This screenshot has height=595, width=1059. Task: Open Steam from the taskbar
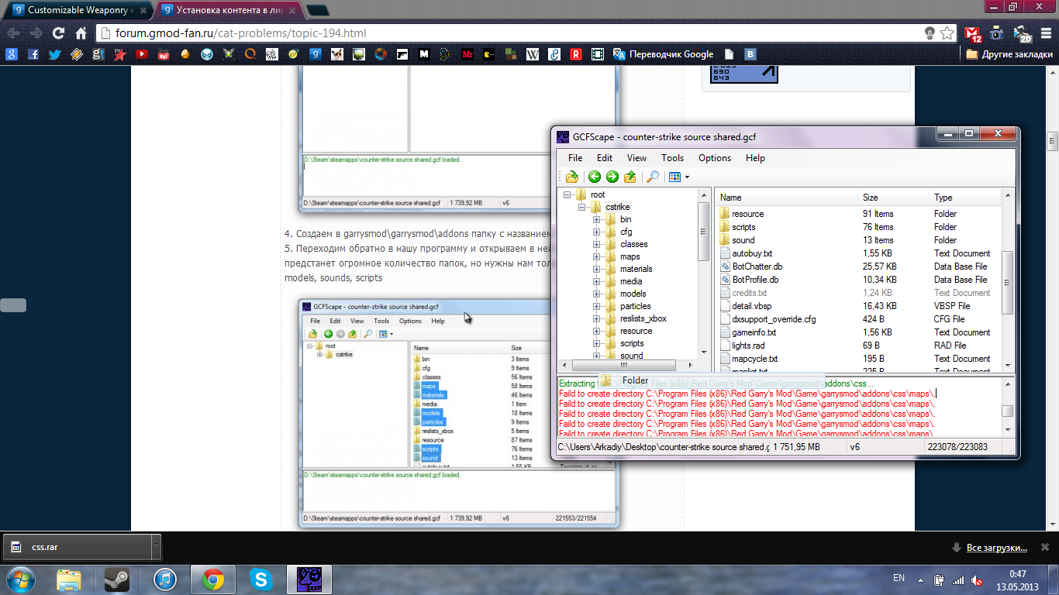117,579
